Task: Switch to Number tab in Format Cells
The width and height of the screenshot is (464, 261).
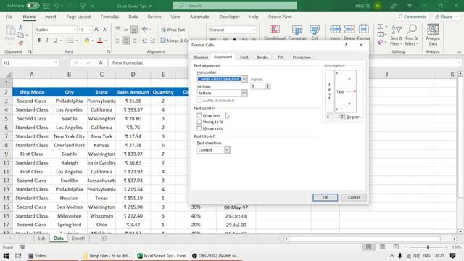Action: [202, 57]
